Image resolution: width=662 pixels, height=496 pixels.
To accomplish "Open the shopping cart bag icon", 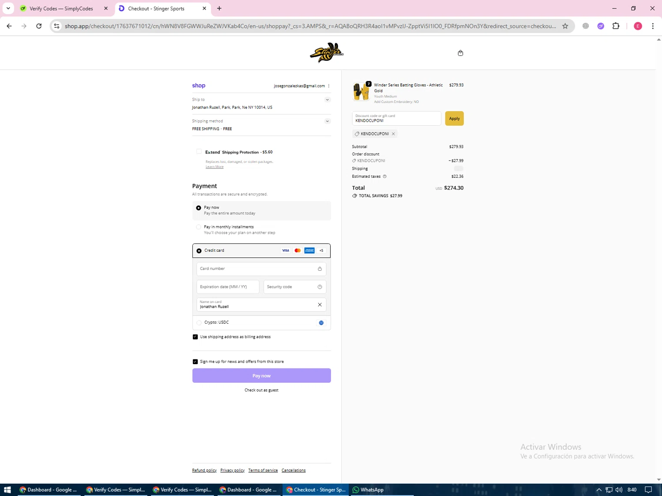I will click(x=460, y=53).
